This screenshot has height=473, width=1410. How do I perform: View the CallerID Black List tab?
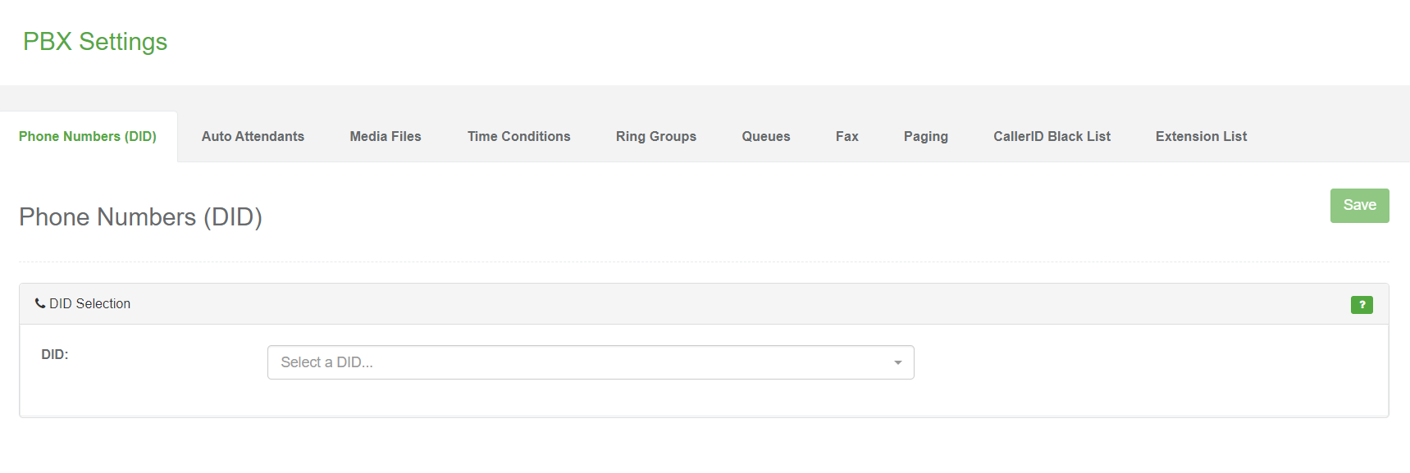click(x=1052, y=136)
